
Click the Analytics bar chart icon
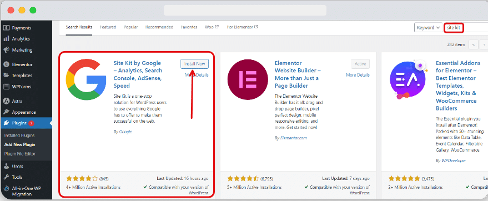(6, 39)
